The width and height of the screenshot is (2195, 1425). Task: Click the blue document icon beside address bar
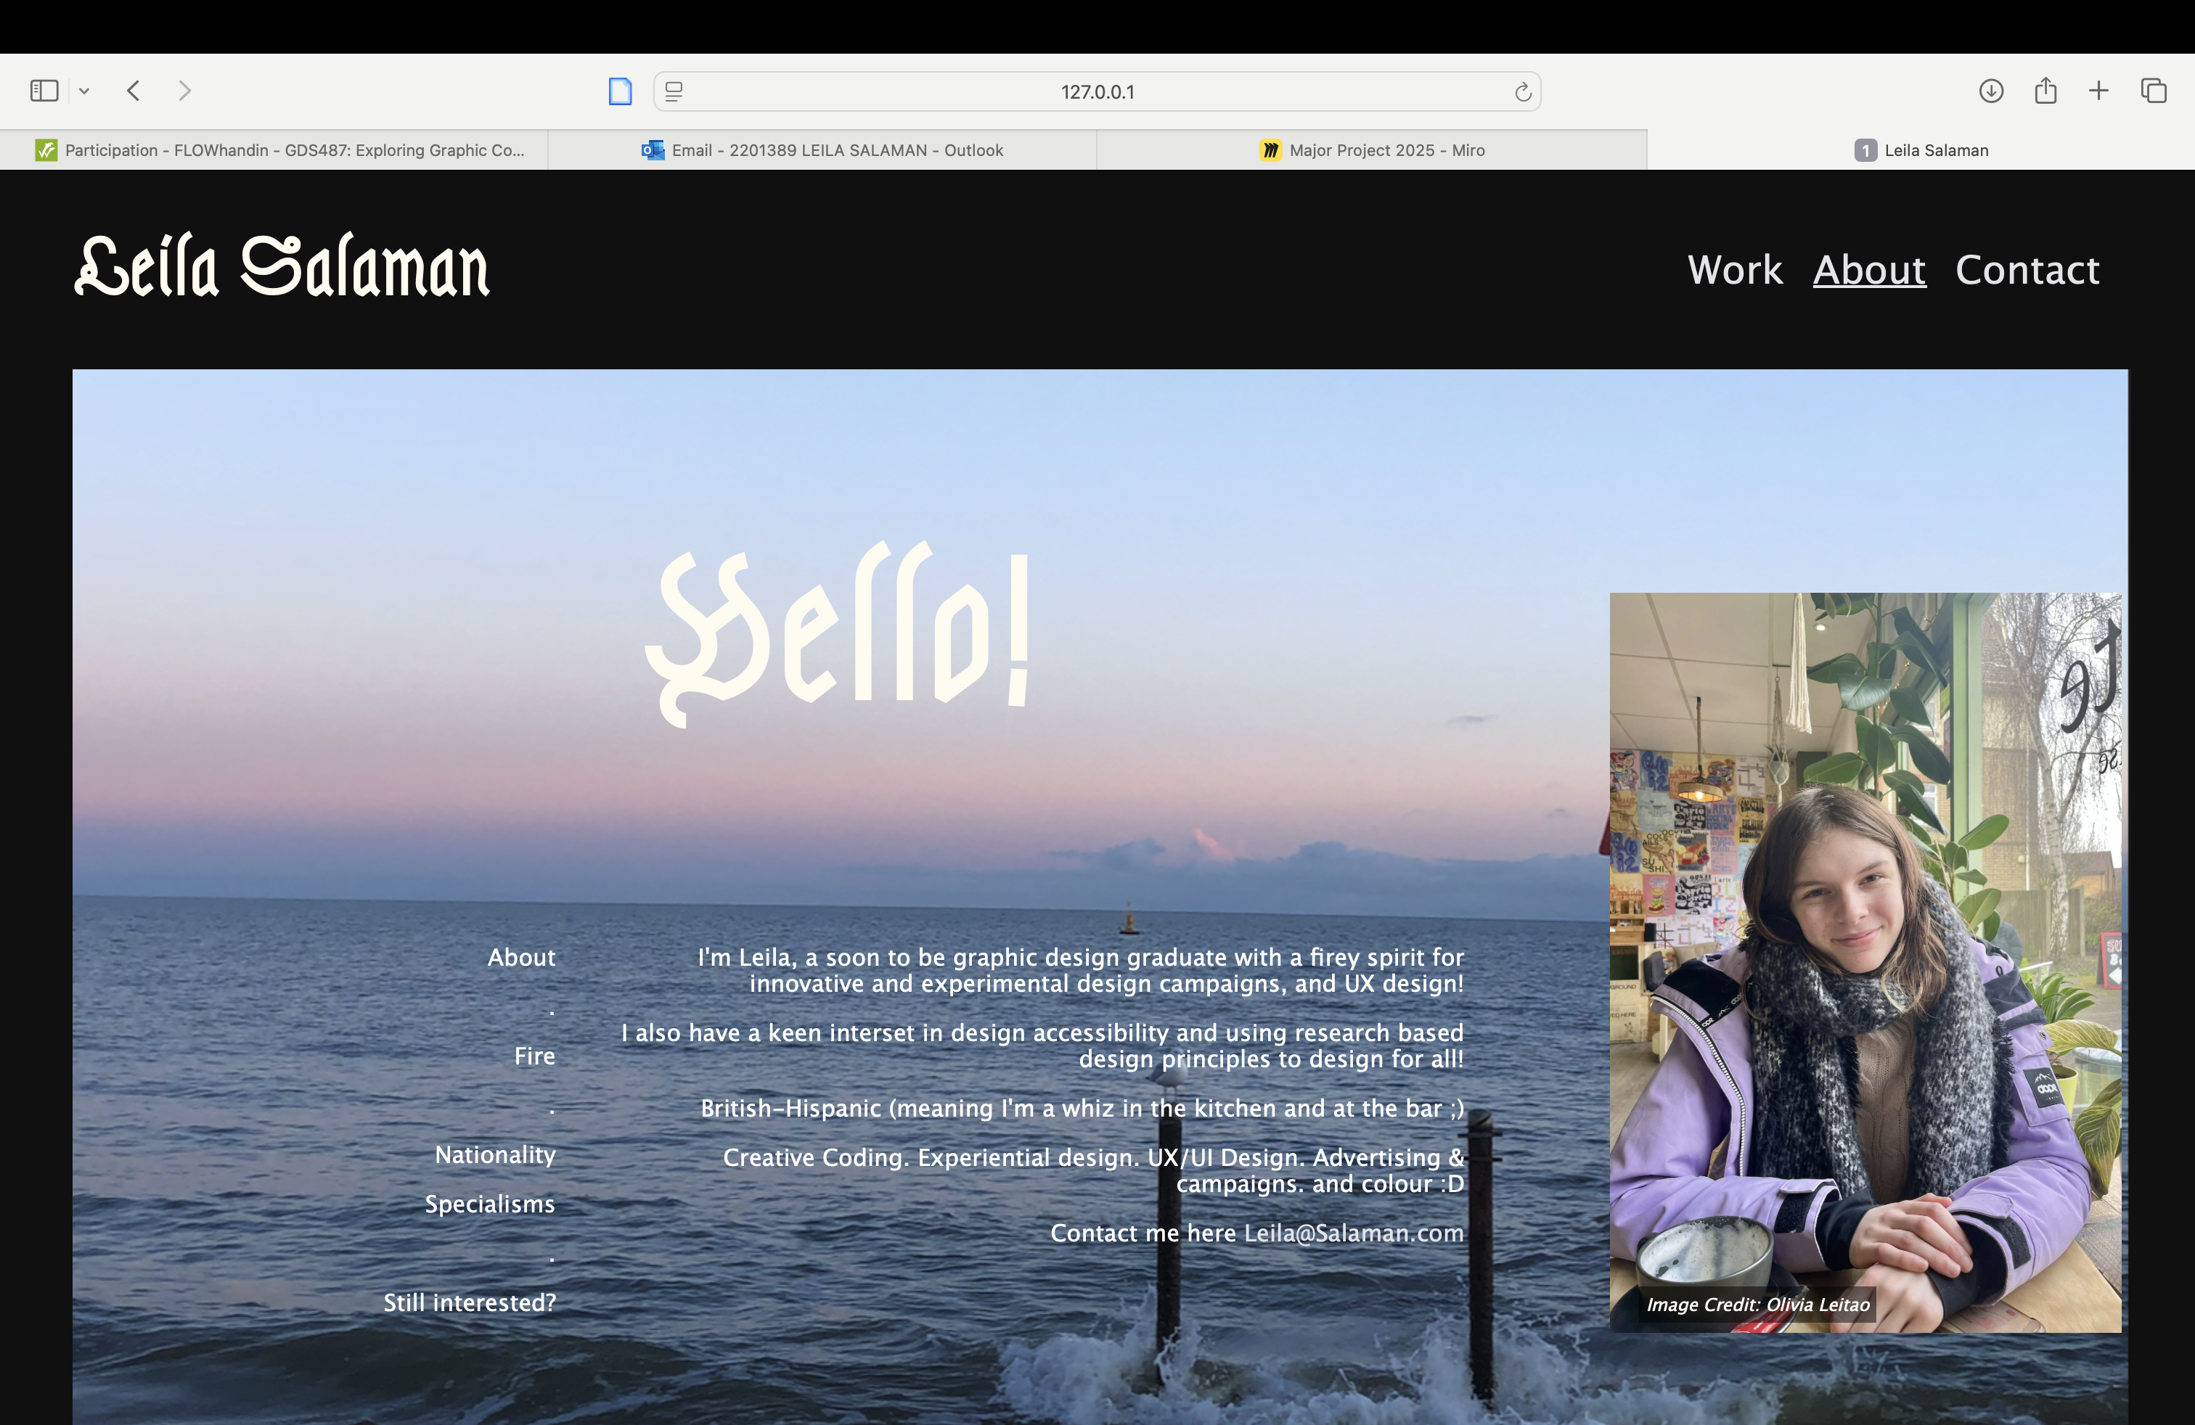(621, 91)
